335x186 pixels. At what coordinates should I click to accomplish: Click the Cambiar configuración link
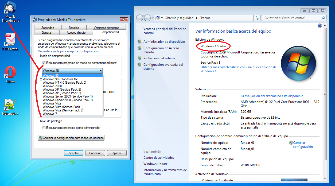[303, 145]
